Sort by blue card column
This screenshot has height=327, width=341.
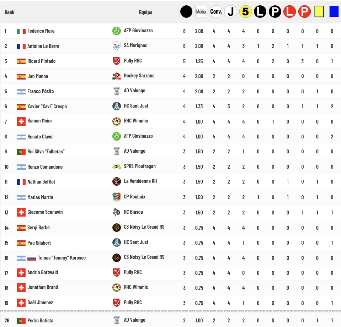(x=334, y=12)
